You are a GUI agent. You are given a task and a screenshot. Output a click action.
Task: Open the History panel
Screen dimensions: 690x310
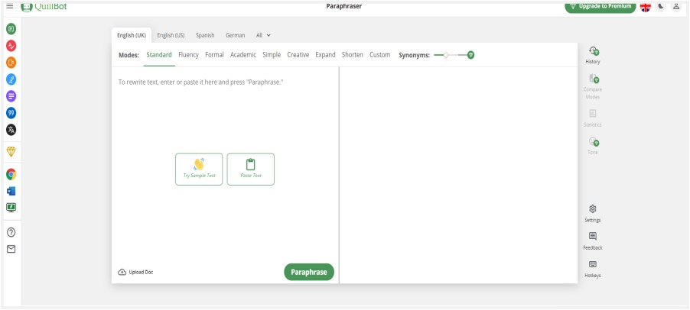click(x=593, y=55)
